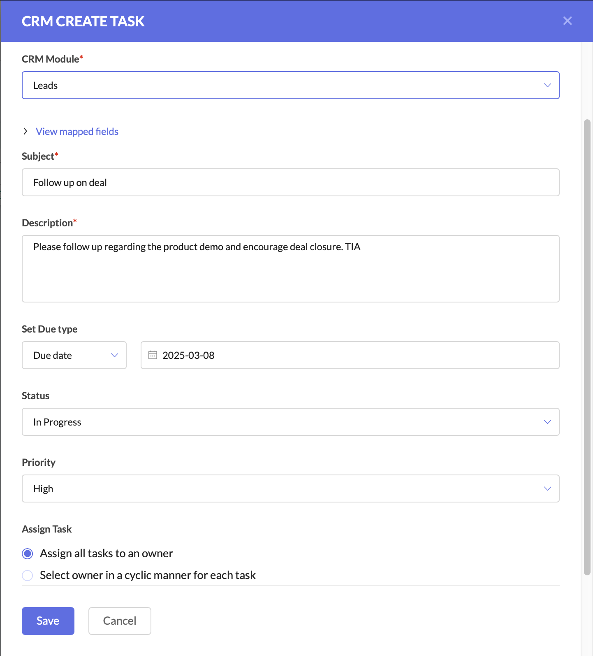This screenshot has height=656, width=593.
Task: Open the Due date type dropdown
Action: click(x=74, y=355)
